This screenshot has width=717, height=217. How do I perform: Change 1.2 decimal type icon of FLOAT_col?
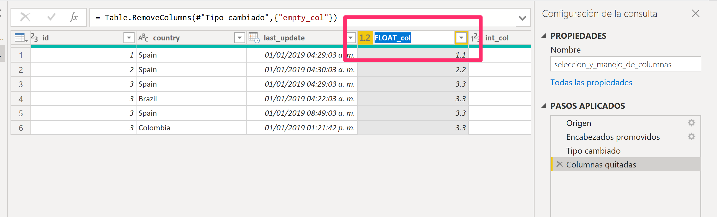(x=365, y=38)
